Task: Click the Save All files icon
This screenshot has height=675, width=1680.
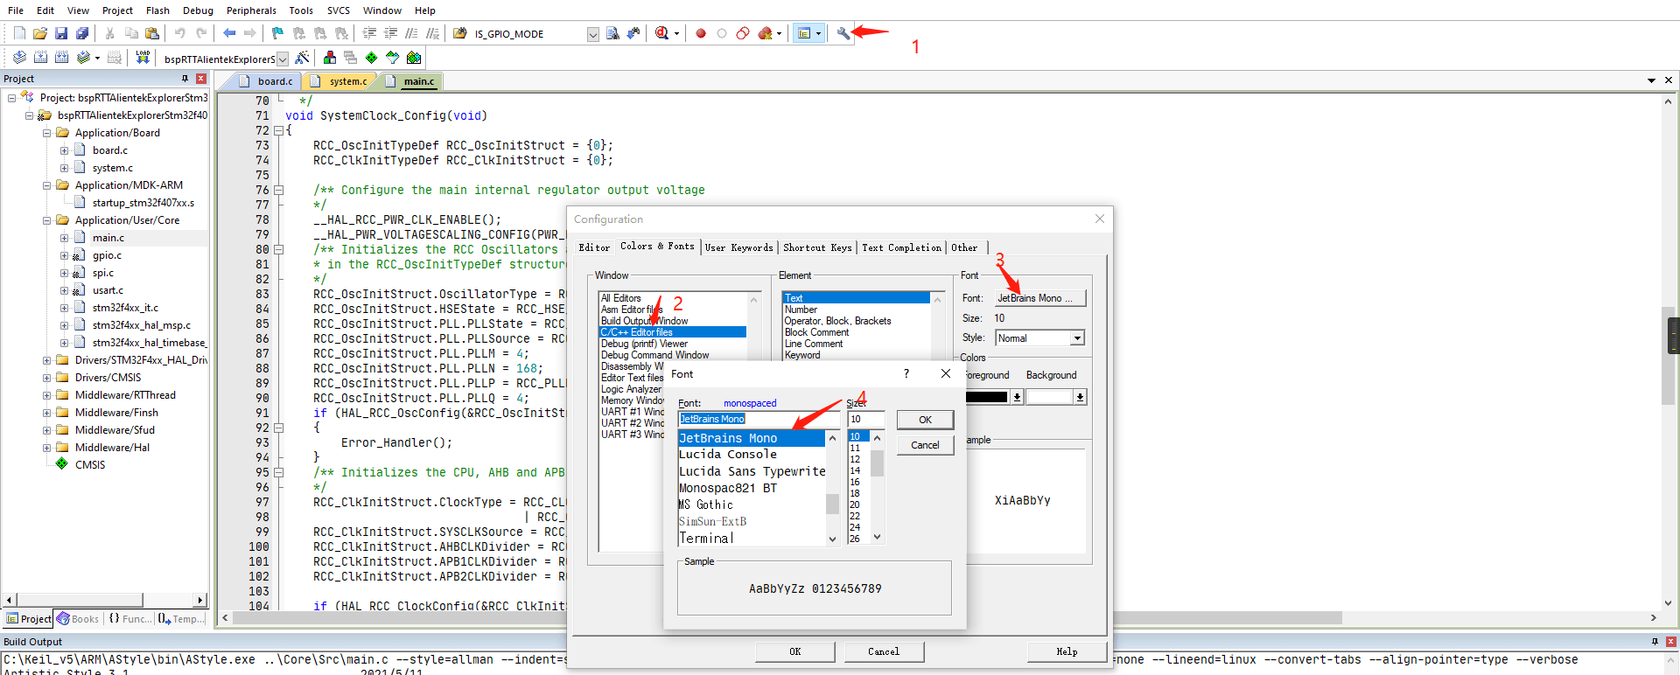Action: [82, 33]
